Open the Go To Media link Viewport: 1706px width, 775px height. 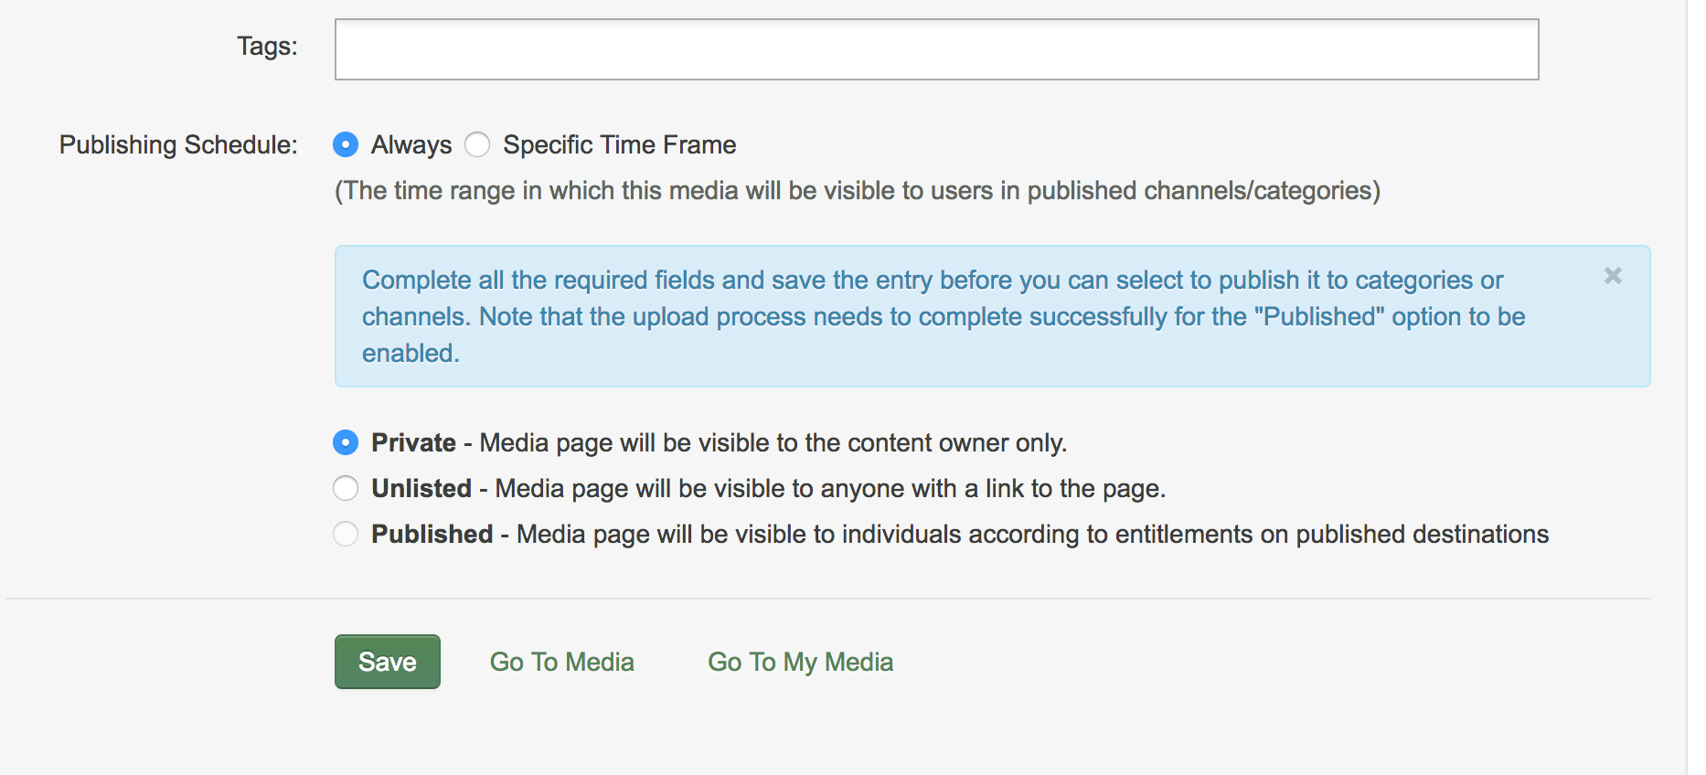tap(562, 662)
